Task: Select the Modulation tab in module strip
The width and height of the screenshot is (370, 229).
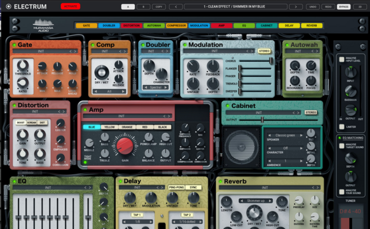Action: [199, 25]
